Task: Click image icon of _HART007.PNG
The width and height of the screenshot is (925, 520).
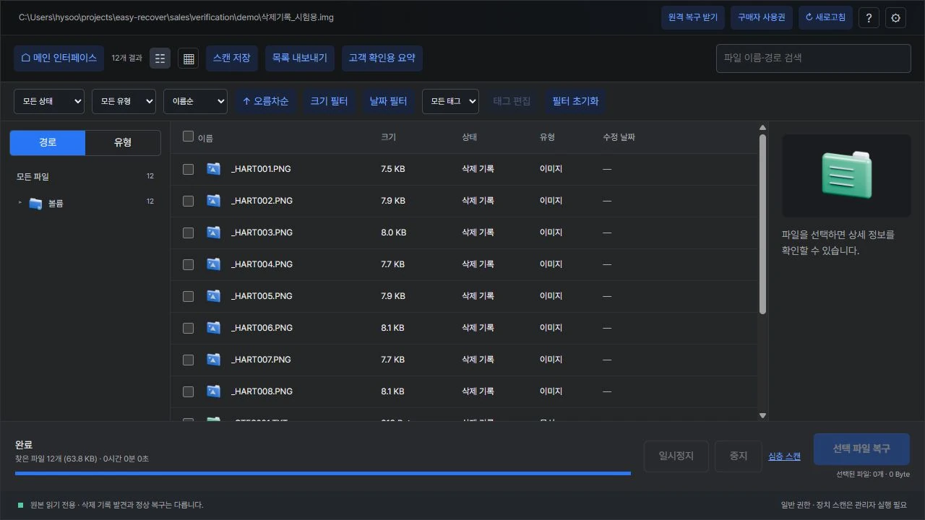Action: point(213,360)
